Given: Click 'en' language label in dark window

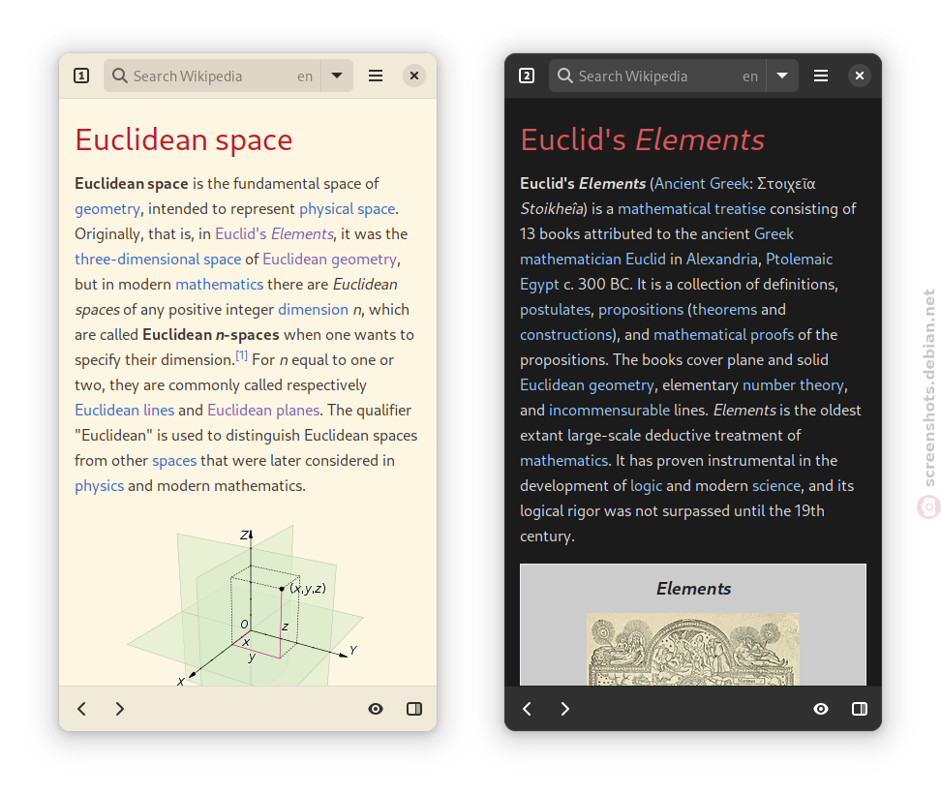Looking at the screenshot, I should coord(750,77).
